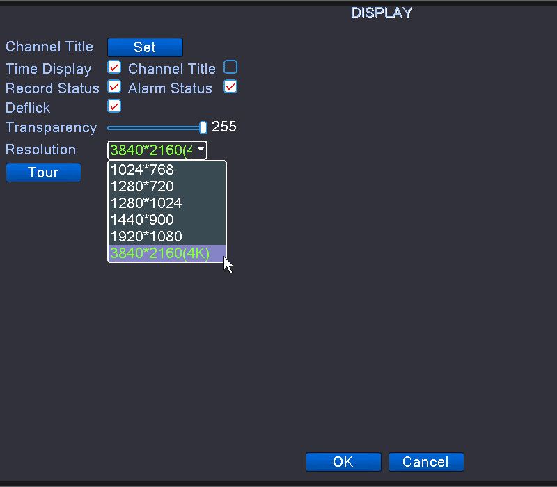Image resolution: width=557 pixels, height=487 pixels.
Task: Confirm display settings with OK
Action: coord(343,462)
